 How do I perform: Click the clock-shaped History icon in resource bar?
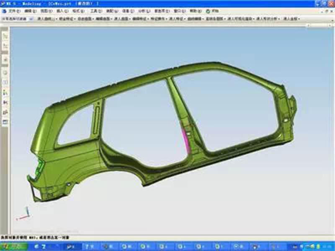coord(5,72)
